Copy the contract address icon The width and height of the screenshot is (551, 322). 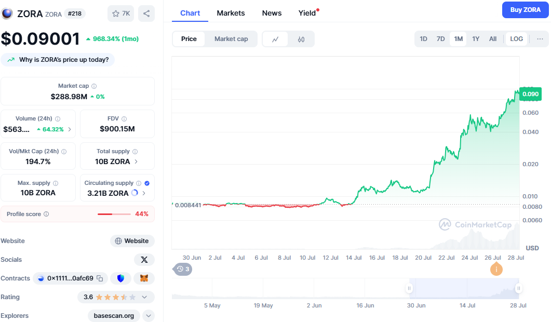coord(100,278)
